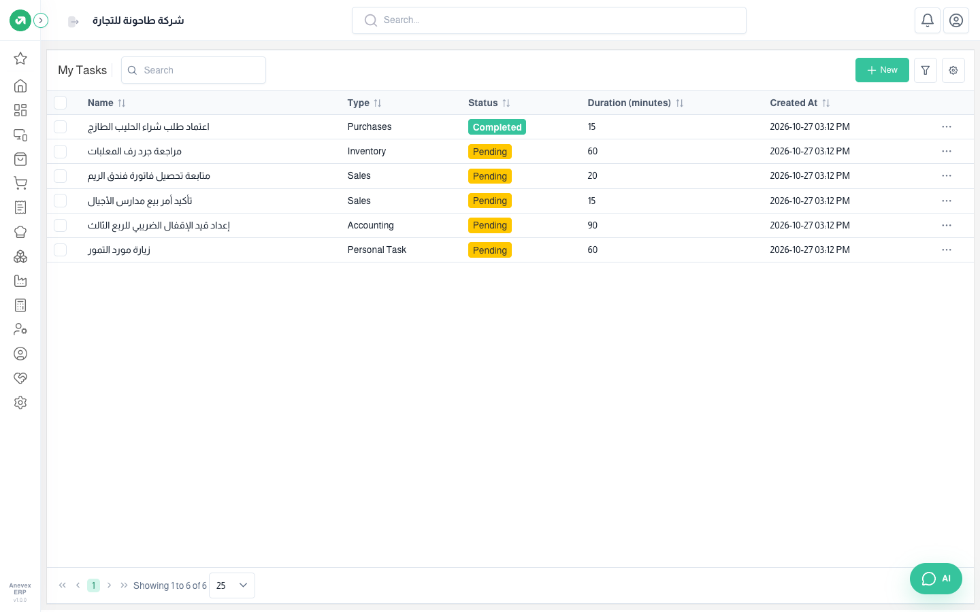The height and width of the screenshot is (612, 980).
Task: Open the actions menu for Purchases row
Action: [947, 127]
